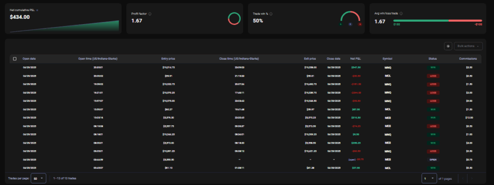
Task: Sort by Entry price column header
Action: (x=168, y=59)
